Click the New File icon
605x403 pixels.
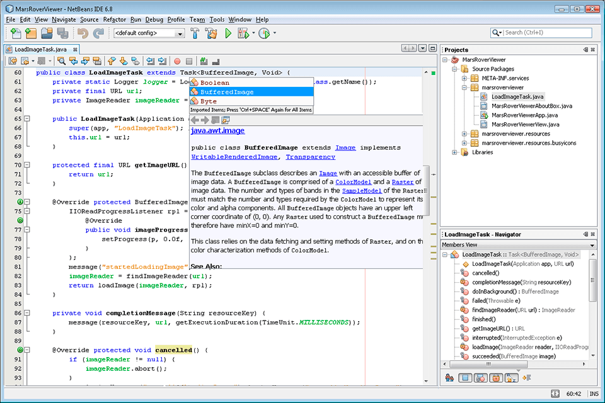[15, 32]
